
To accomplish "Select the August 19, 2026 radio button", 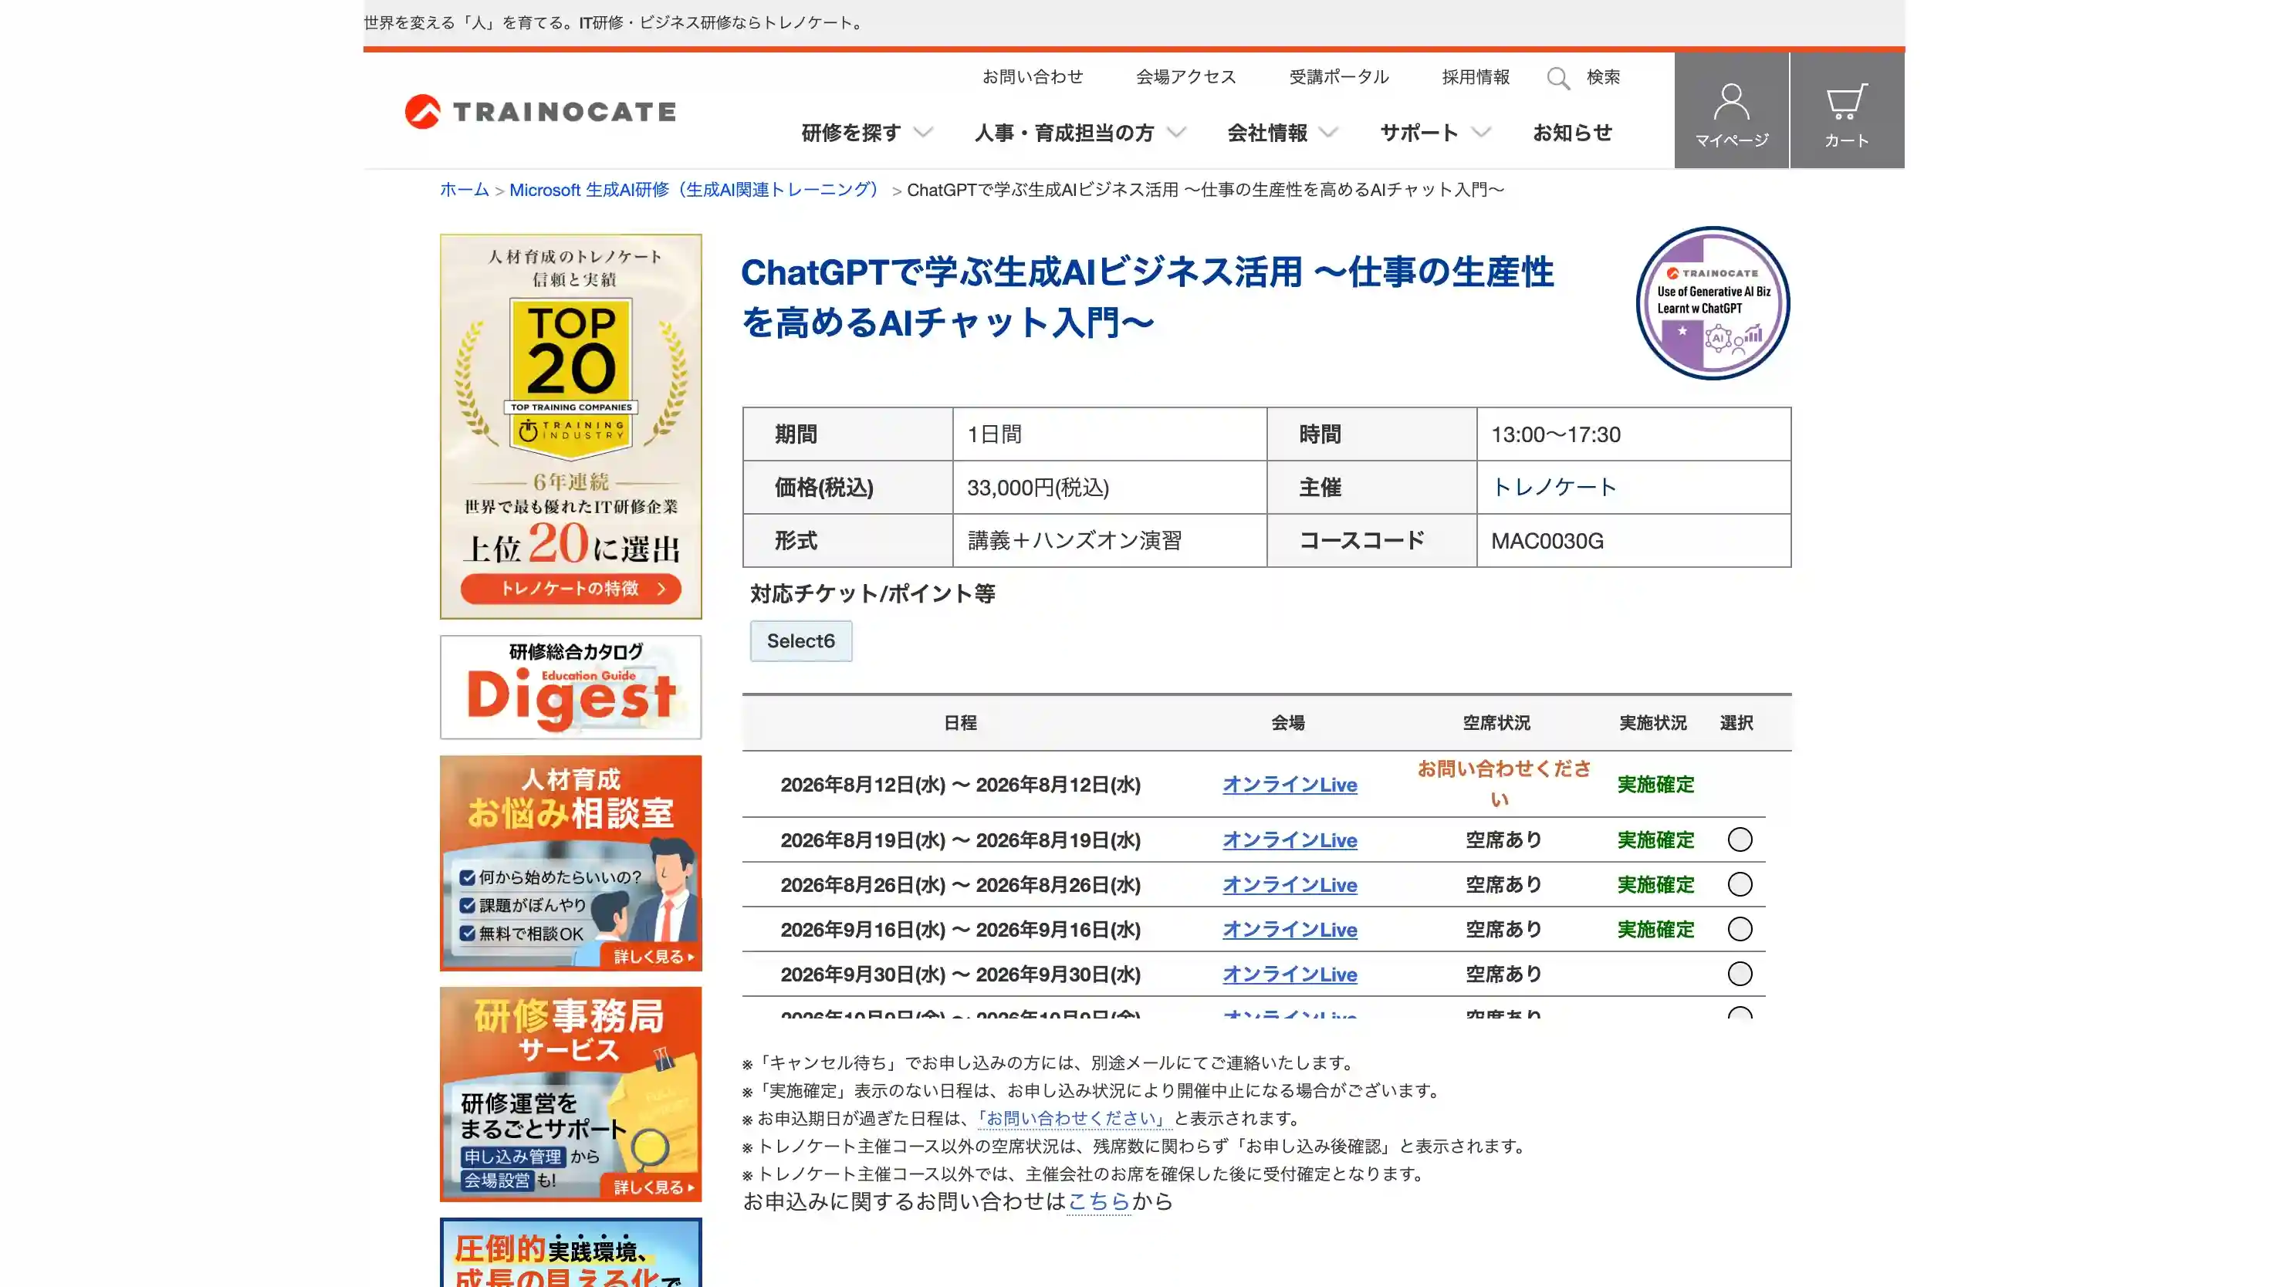I will point(1740,839).
